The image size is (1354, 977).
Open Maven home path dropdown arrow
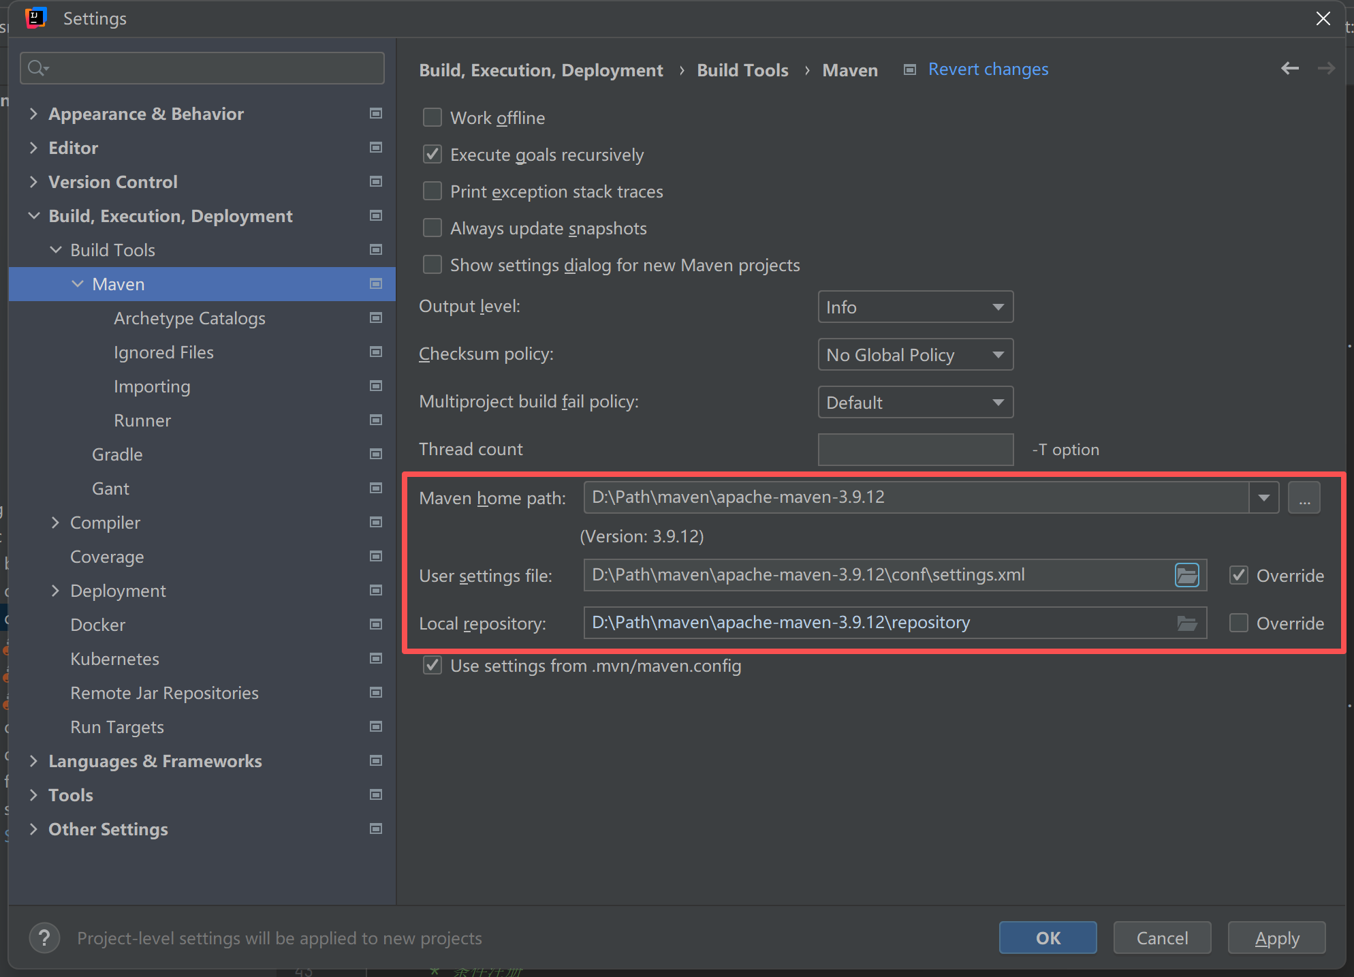pos(1263,498)
